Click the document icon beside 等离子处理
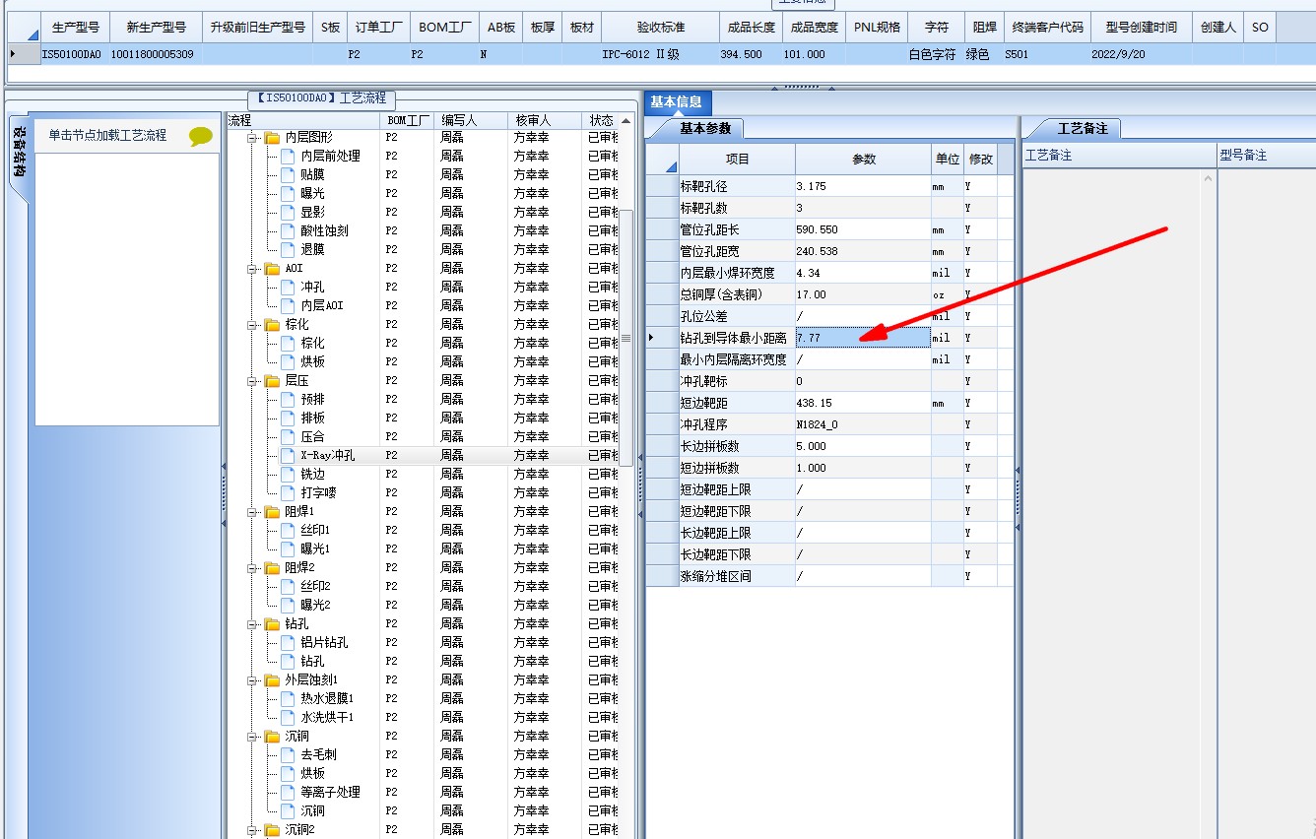This screenshot has width=1316, height=839. point(288,792)
